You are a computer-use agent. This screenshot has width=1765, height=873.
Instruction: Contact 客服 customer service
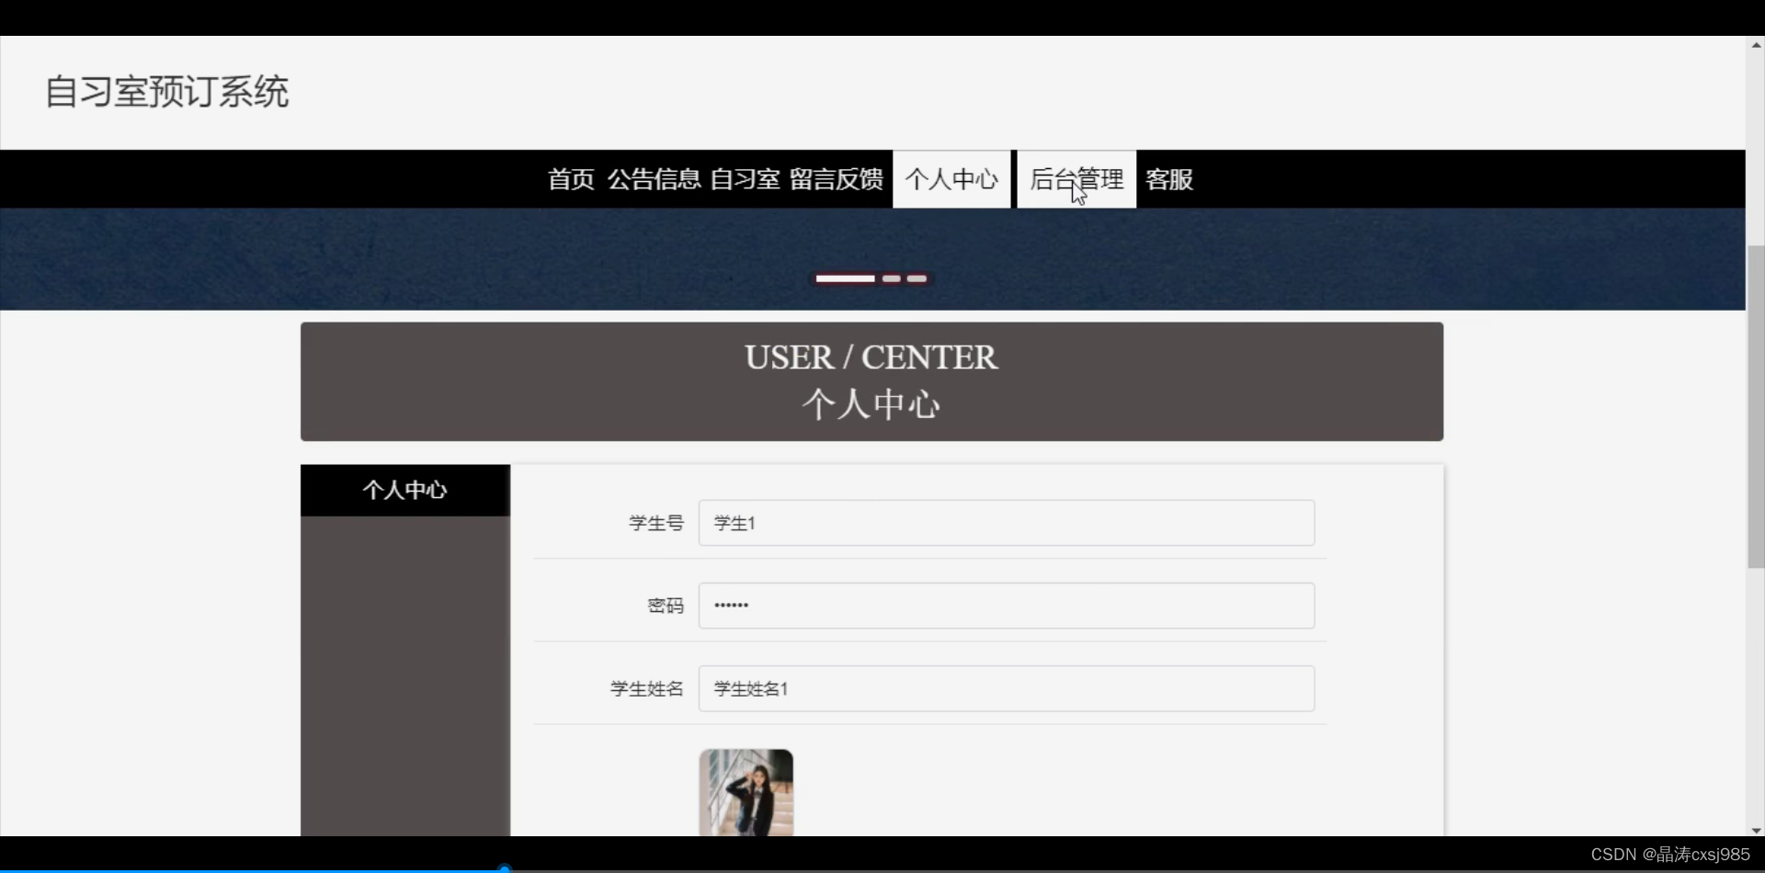[1167, 179]
